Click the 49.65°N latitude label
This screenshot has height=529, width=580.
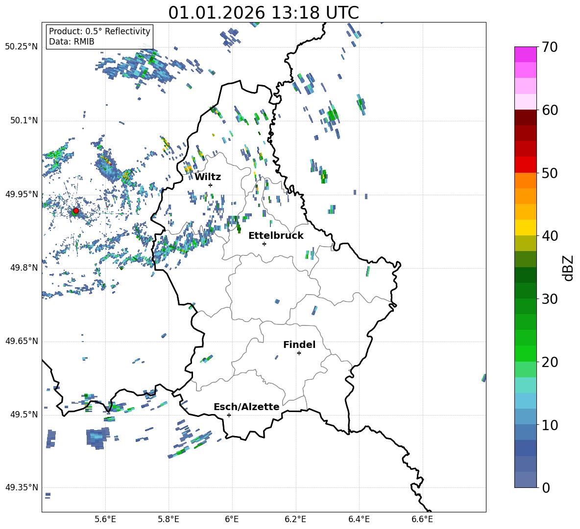(x=22, y=341)
